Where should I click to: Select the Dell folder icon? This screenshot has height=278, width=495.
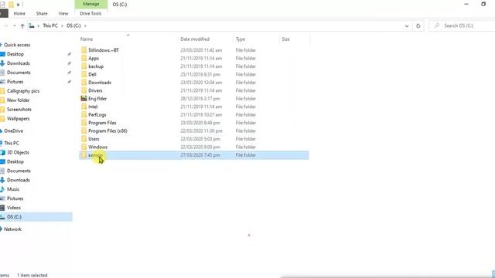pyautogui.click(x=84, y=74)
